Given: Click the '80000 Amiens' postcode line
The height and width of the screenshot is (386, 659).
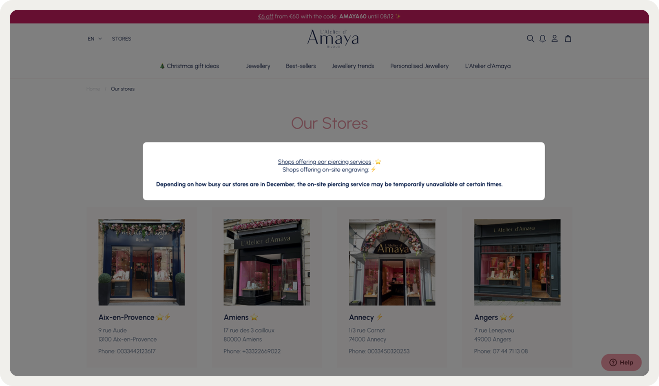Looking at the screenshot, I should point(243,339).
